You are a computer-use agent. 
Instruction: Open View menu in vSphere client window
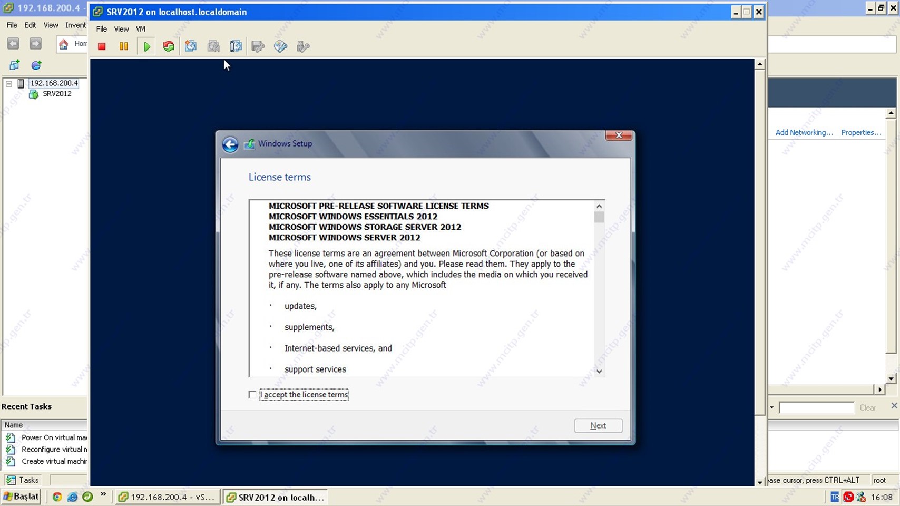click(x=51, y=25)
